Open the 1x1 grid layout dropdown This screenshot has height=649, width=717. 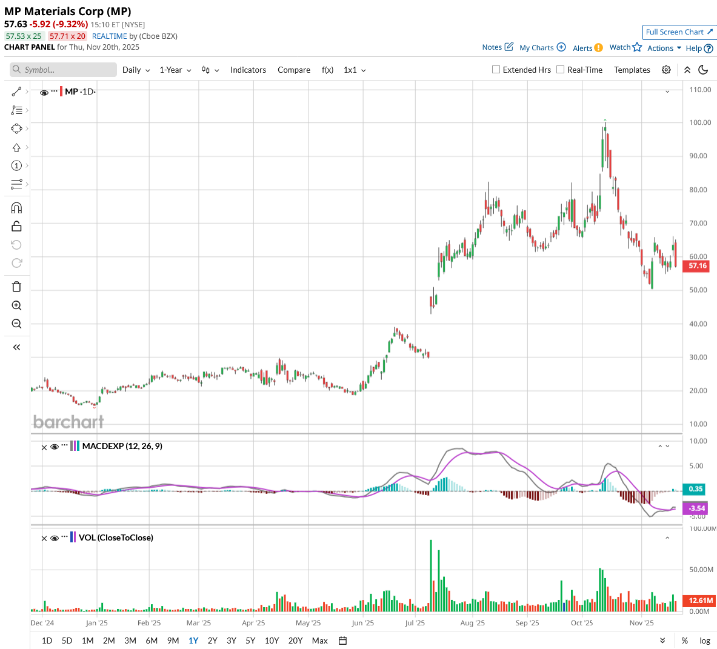click(355, 70)
